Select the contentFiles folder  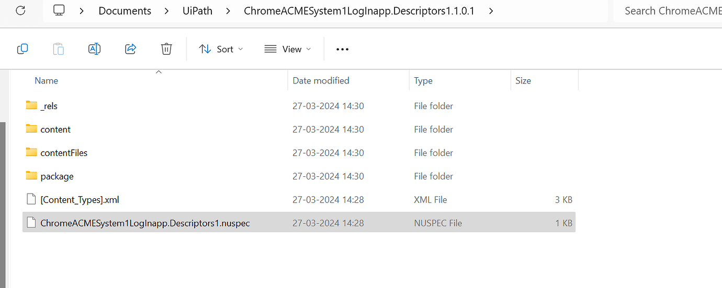(x=63, y=153)
